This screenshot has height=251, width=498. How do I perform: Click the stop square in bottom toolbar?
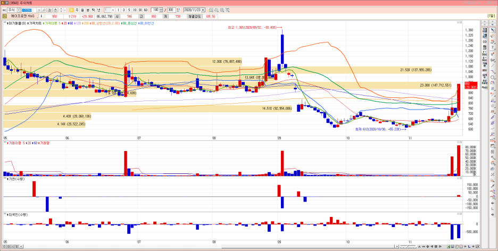click(x=436, y=247)
